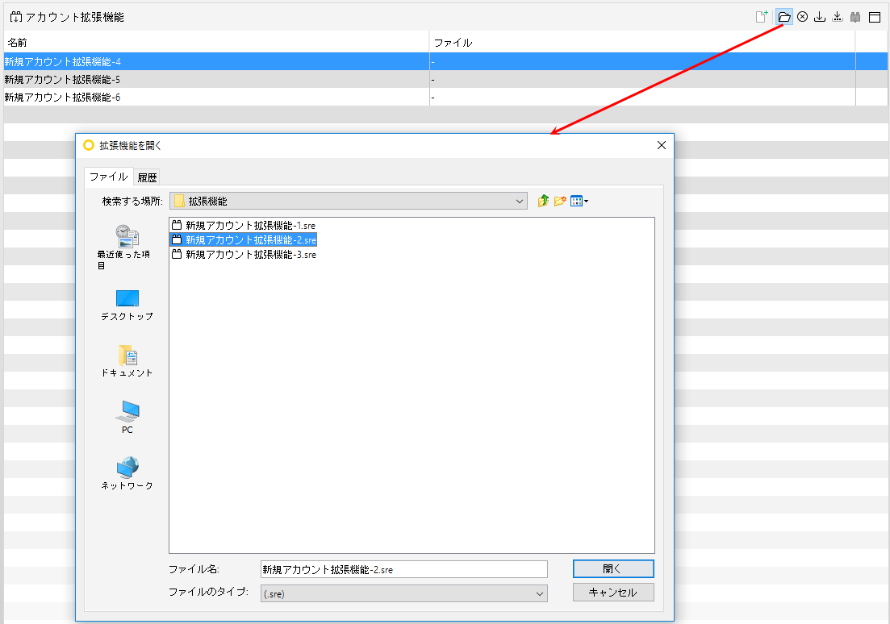Click the circled X close extension icon

tap(802, 17)
